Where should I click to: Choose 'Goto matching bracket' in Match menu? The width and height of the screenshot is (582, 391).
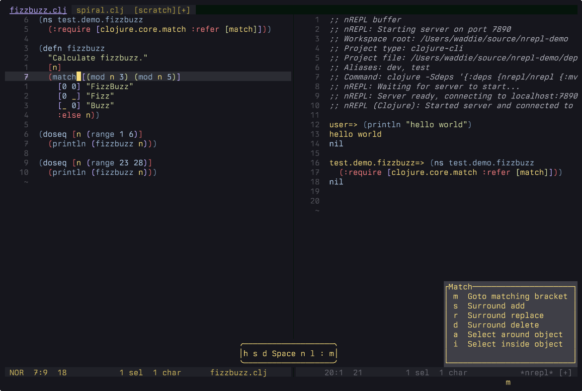510,297
